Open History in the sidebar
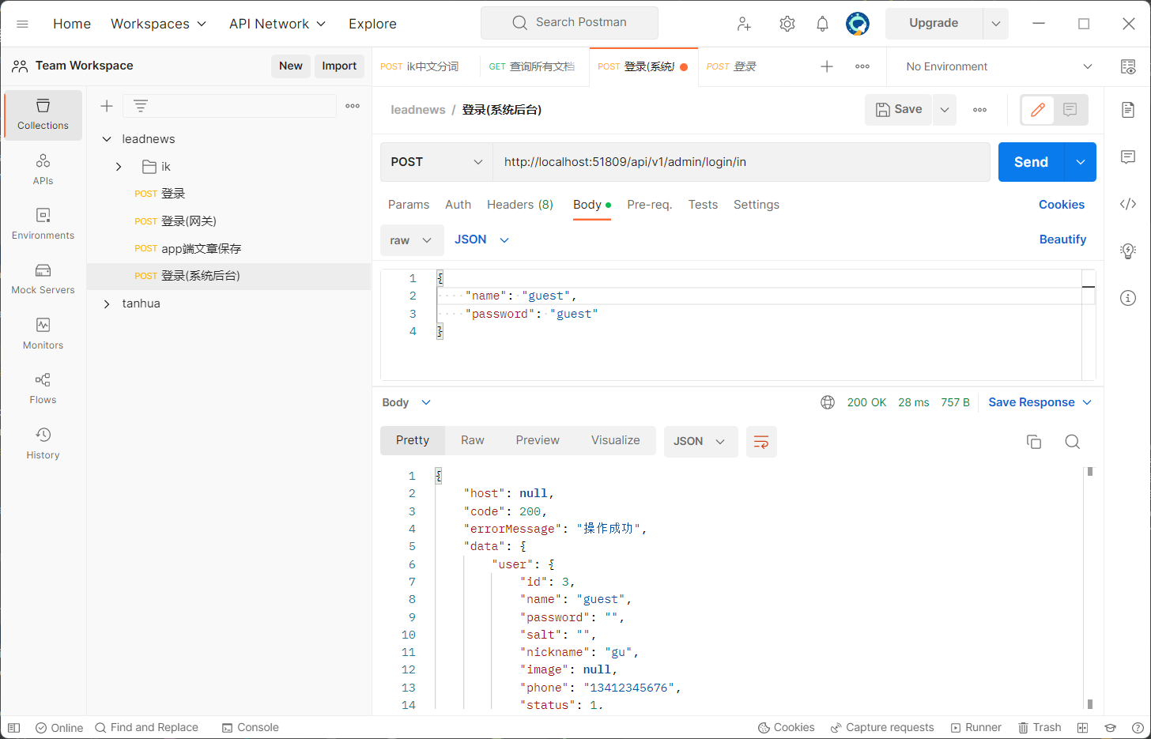1151x739 pixels. point(43,443)
